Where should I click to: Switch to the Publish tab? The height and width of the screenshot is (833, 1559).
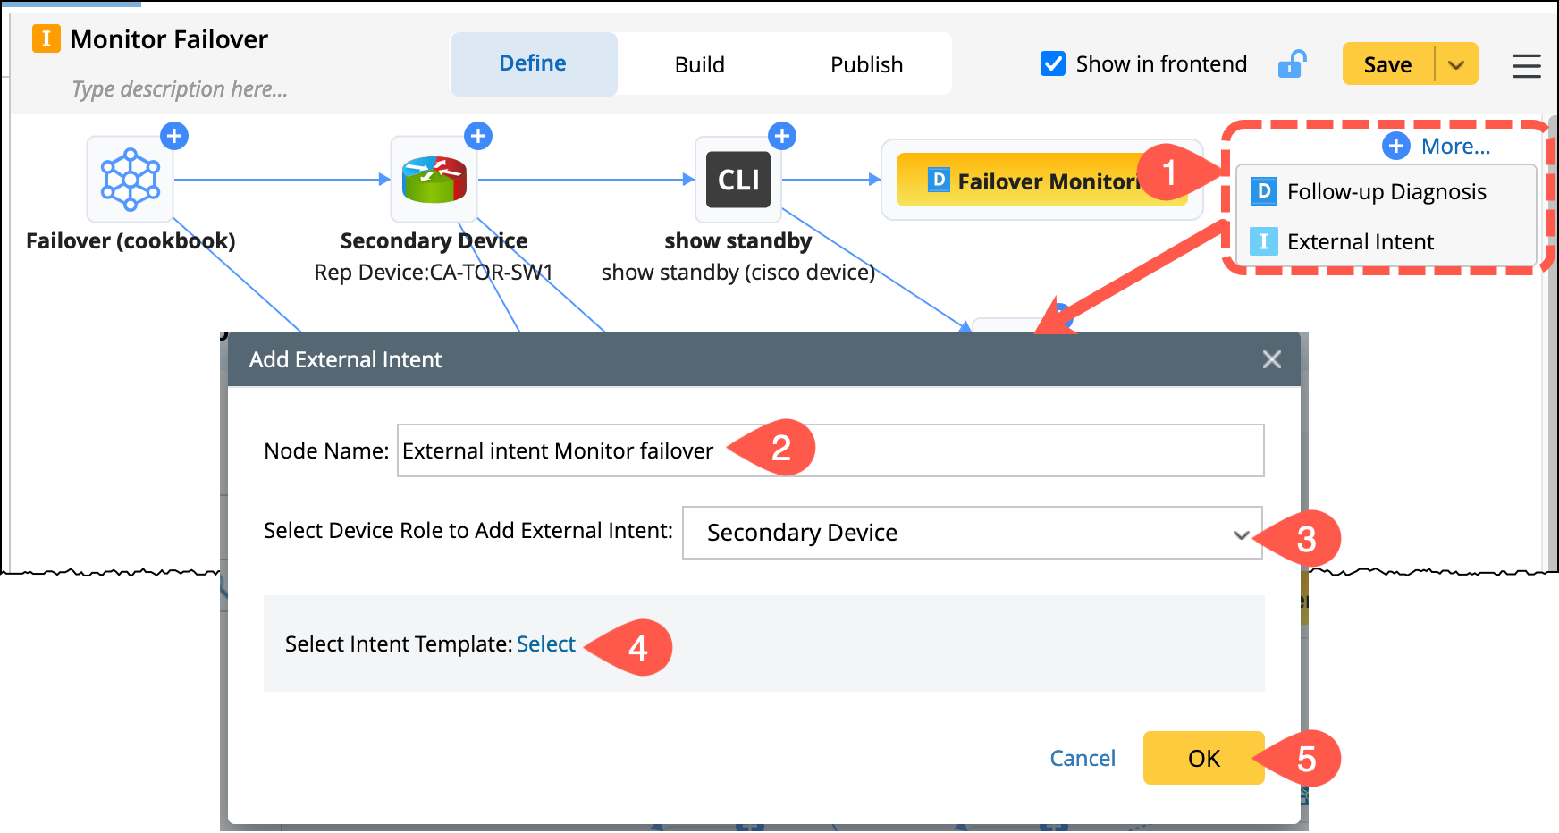(866, 64)
